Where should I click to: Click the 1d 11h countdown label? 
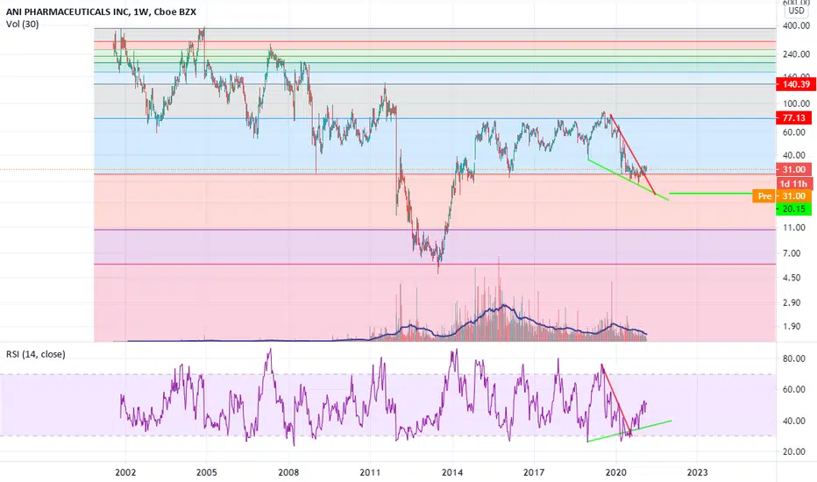[793, 183]
